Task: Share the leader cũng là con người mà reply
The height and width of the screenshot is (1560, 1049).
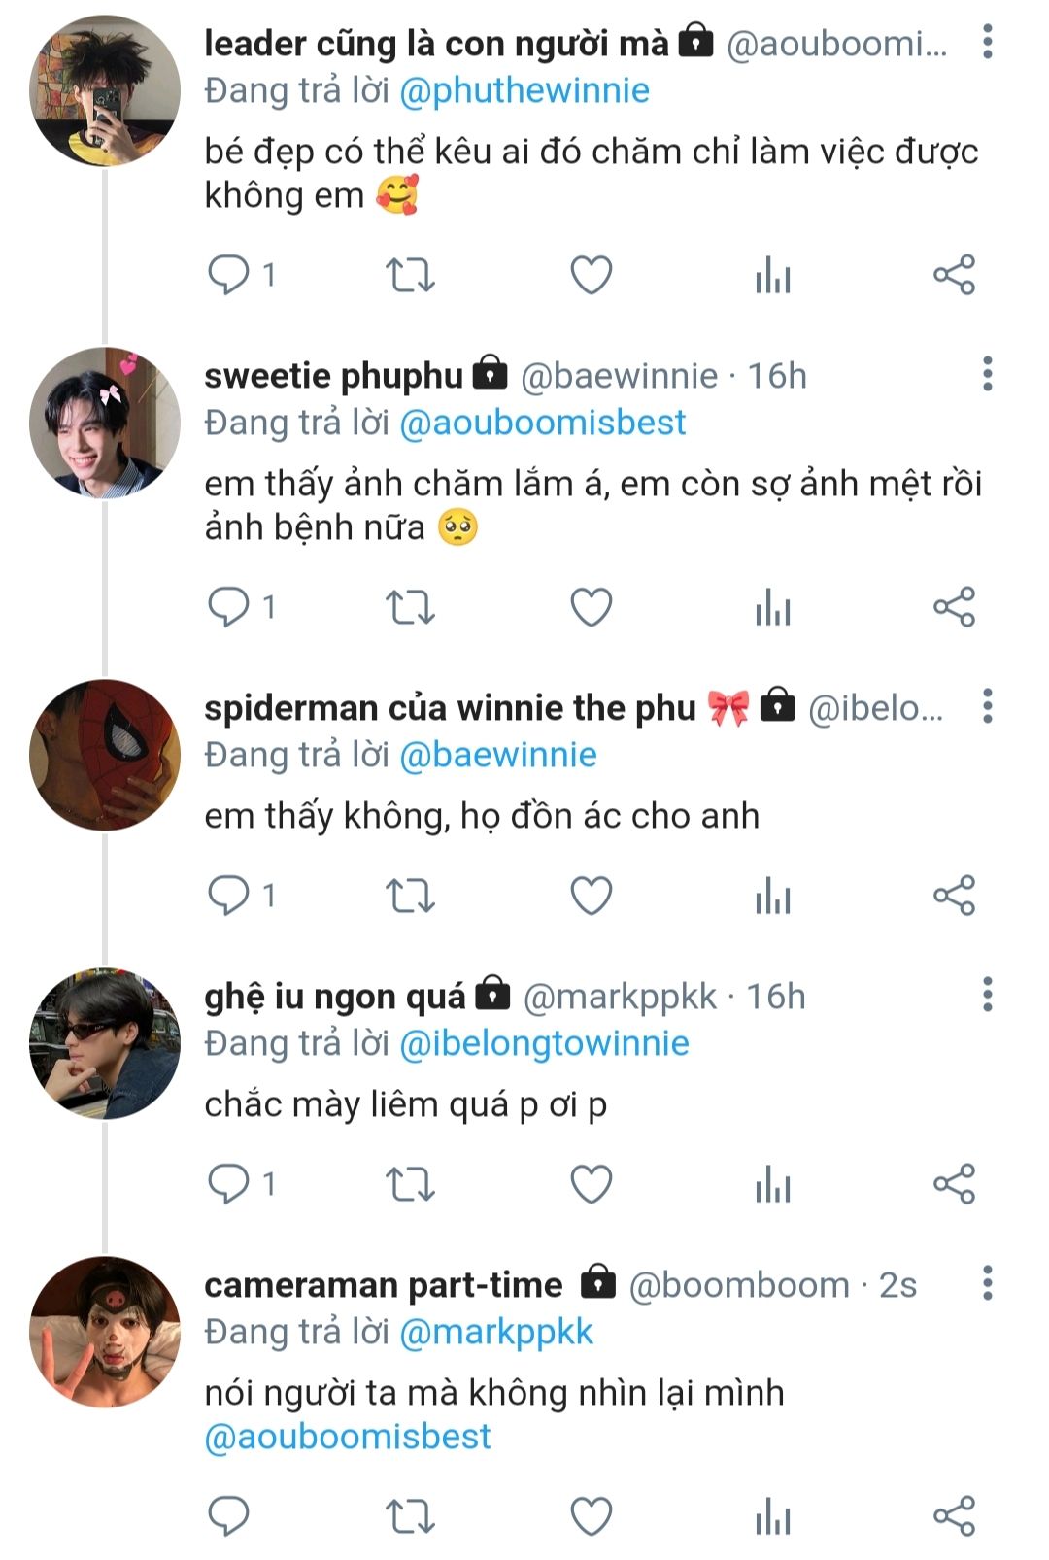Action: tap(954, 276)
